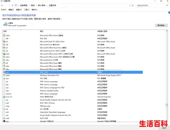Click the .xll Excel XLL add-in icon
The width and height of the screenshot is (170, 130).
tap(4, 48)
